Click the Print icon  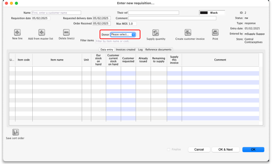215,33
